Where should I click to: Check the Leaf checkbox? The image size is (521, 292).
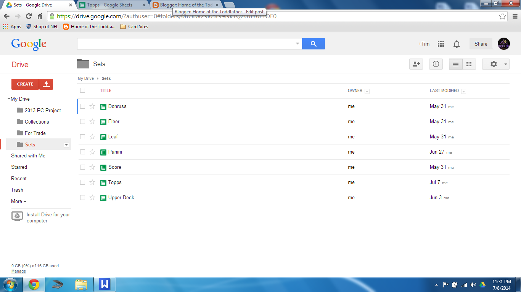(82, 137)
